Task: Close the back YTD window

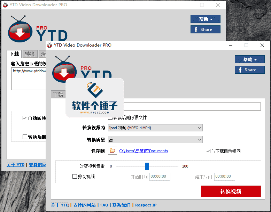Action: point(218,5)
